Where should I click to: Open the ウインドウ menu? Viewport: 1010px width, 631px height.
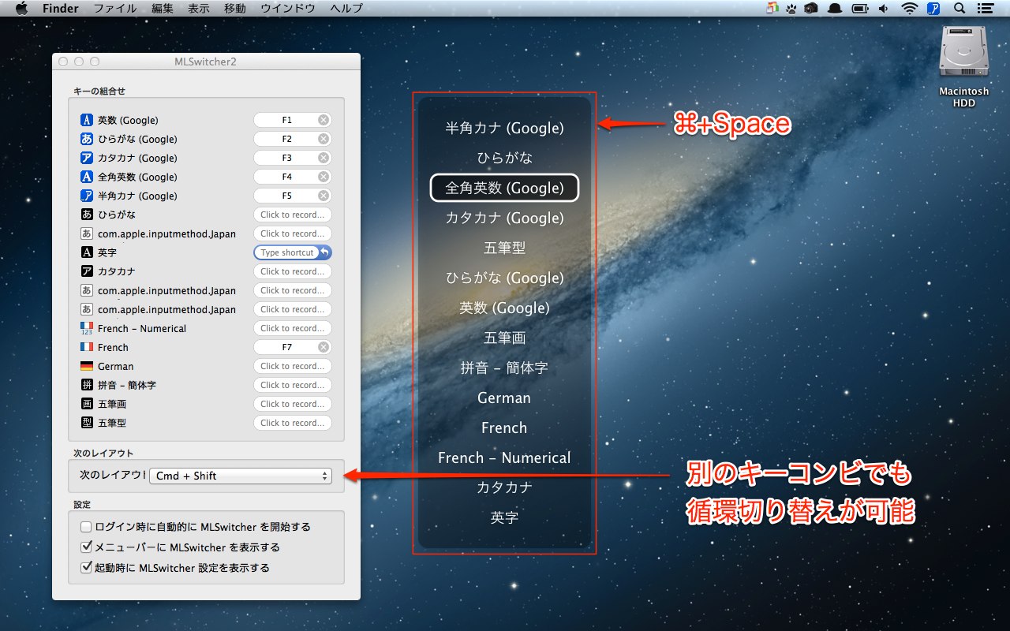[288, 9]
